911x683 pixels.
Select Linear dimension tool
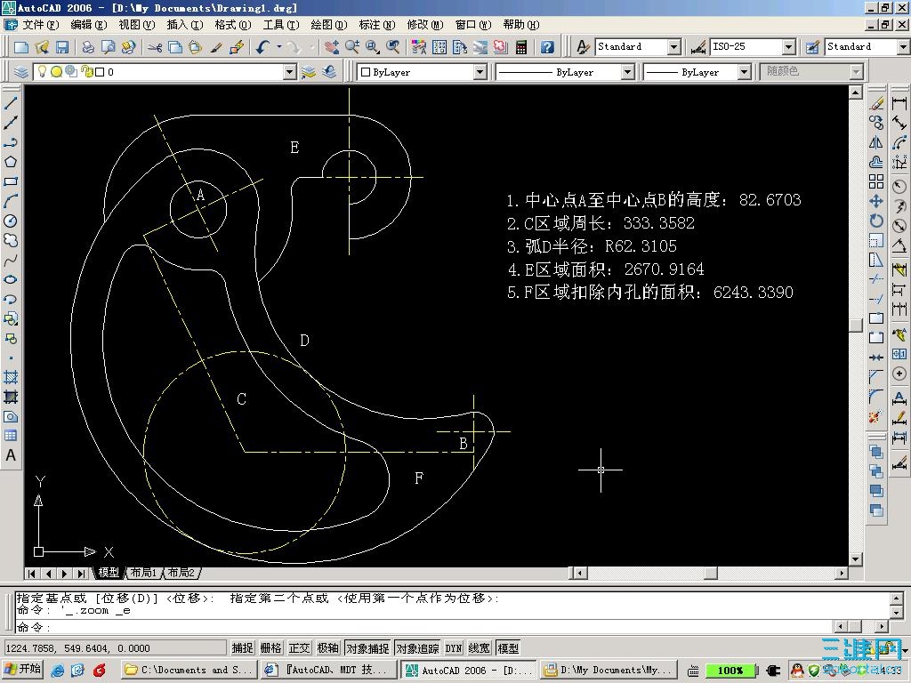[899, 104]
